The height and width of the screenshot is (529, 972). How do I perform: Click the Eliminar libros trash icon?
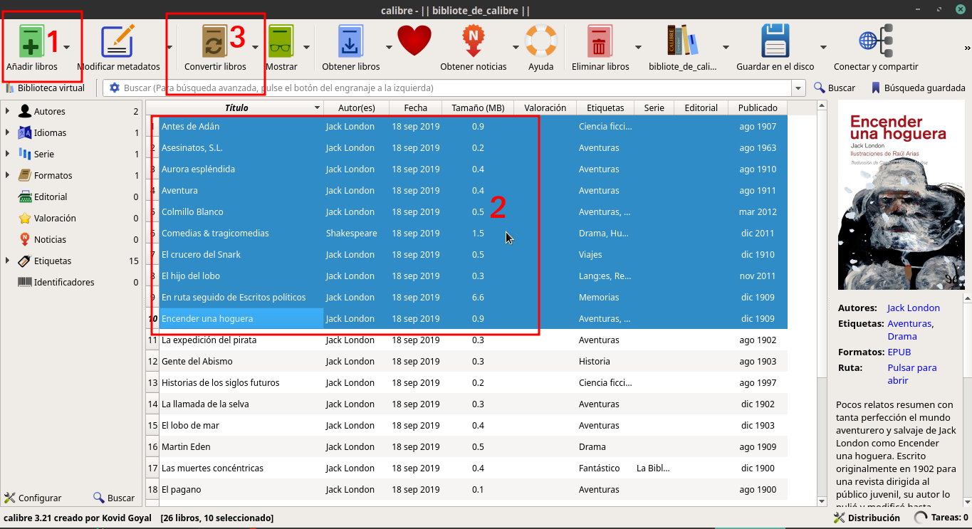[600, 41]
